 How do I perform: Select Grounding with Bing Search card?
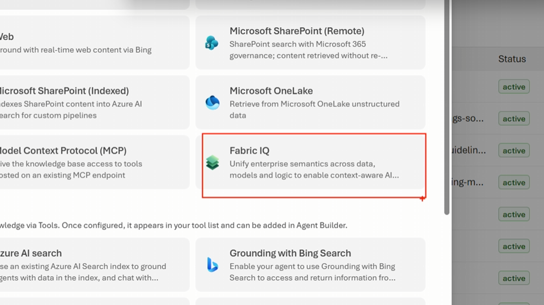click(310, 265)
